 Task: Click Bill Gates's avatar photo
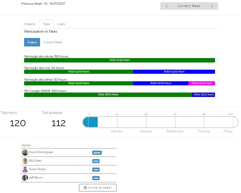click(x=25, y=161)
